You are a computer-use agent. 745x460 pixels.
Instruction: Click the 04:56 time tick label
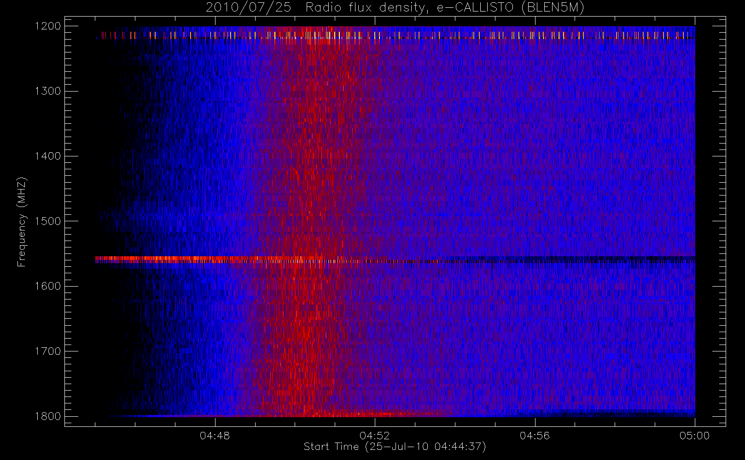[x=535, y=436]
